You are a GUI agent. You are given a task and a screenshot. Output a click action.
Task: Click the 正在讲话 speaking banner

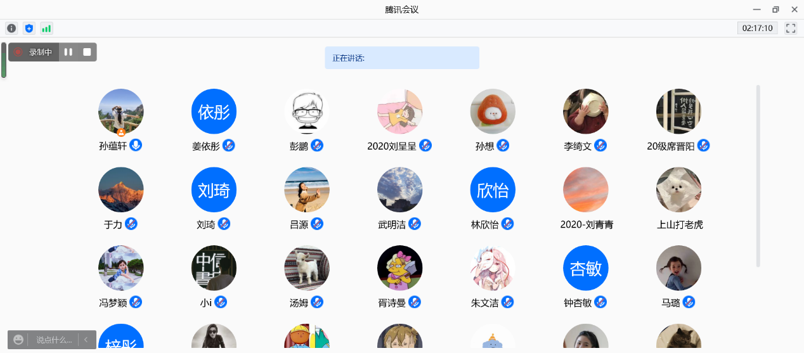click(402, 58)
